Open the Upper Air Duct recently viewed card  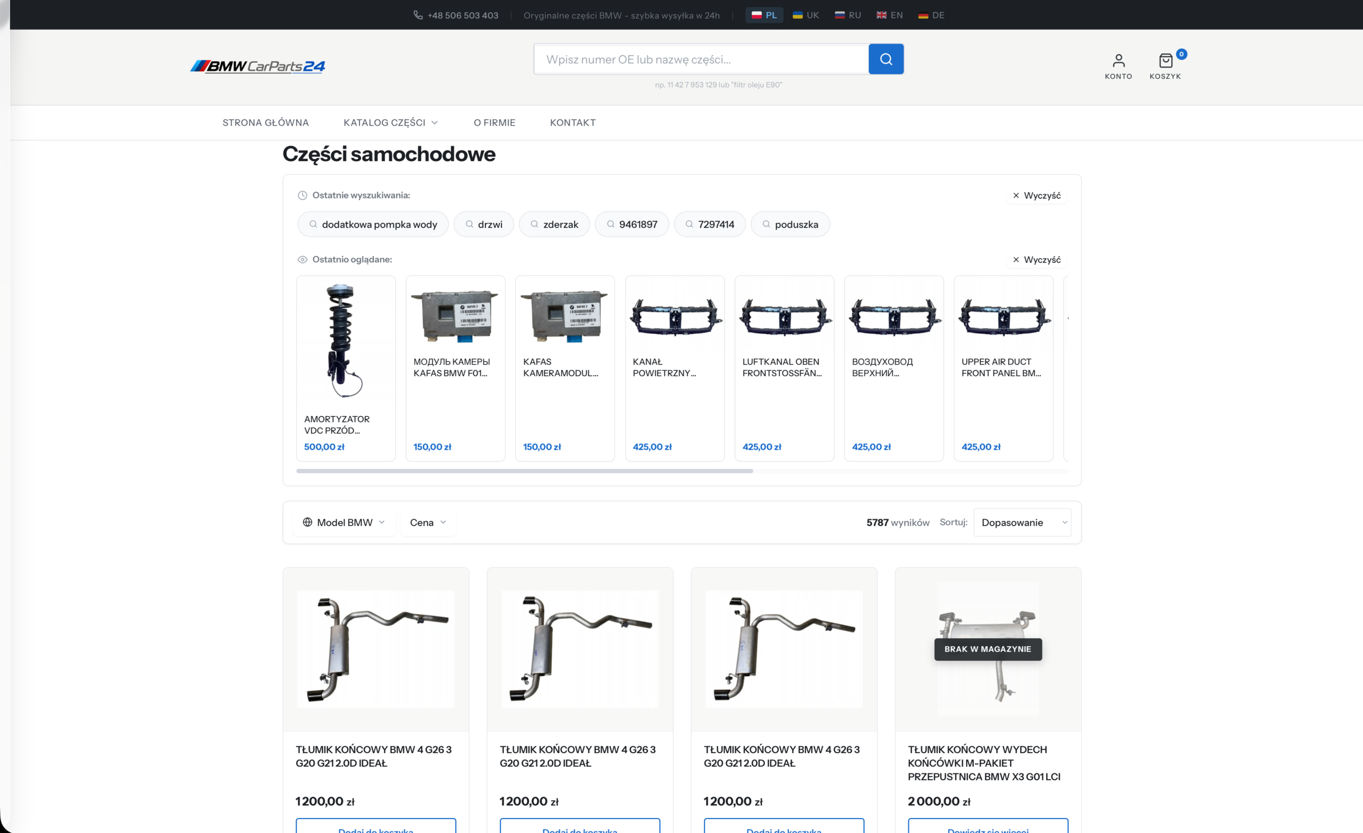coord(1004,368)
